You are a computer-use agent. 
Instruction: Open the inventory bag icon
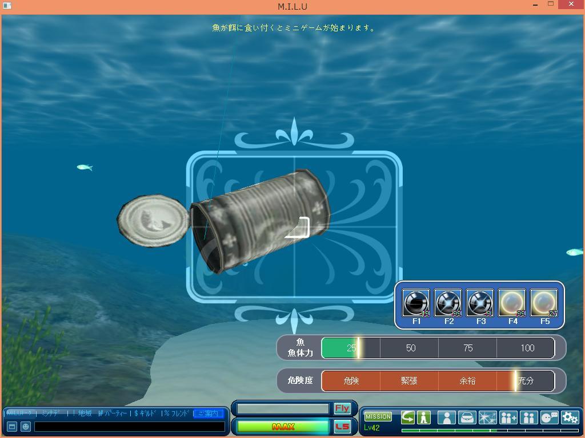click(x=467, y=417)
